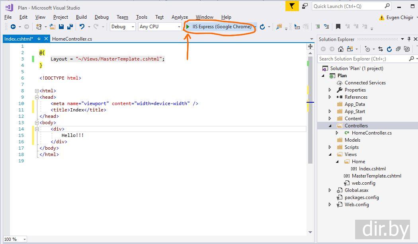Open the yellow notifications flag icon
This screenshot has width=418, height=244.
tap(292, 6)
